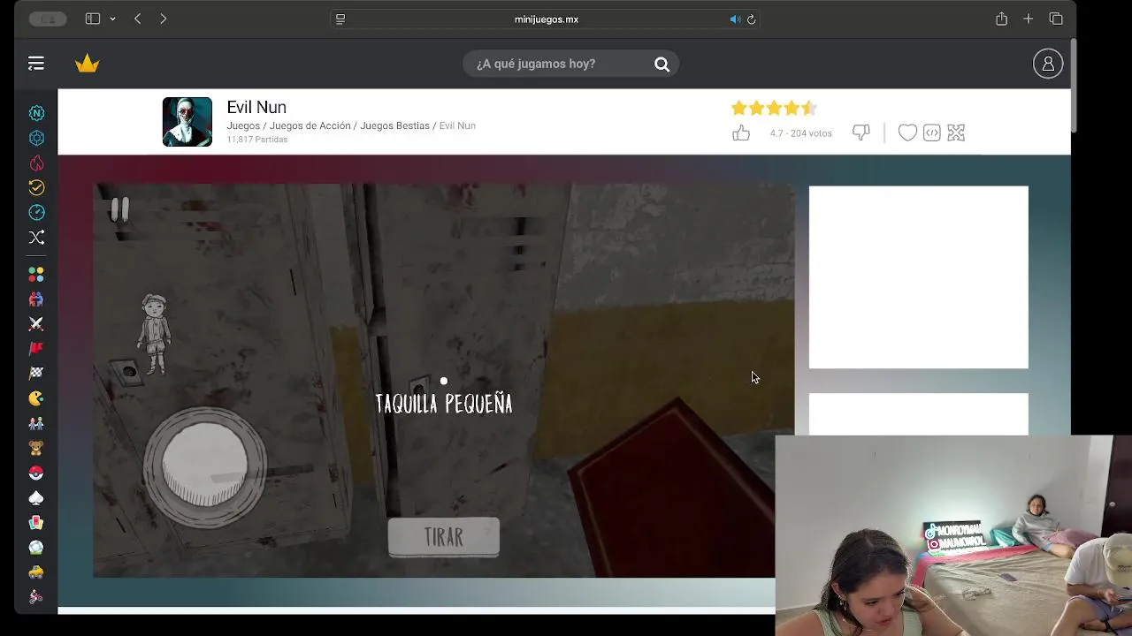
Task: Open the two-people multiplayer category icon
Action: [x=36, y=299]
